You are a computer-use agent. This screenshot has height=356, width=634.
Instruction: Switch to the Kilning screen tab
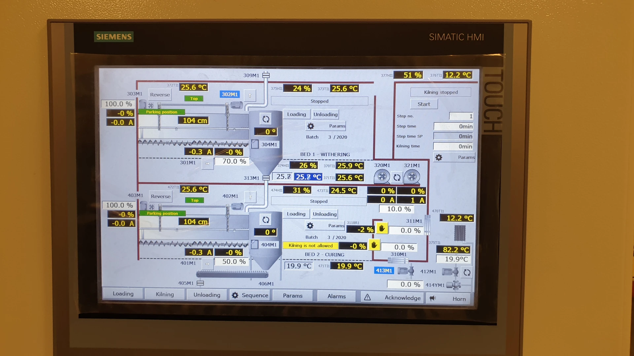tap(164, 294)
